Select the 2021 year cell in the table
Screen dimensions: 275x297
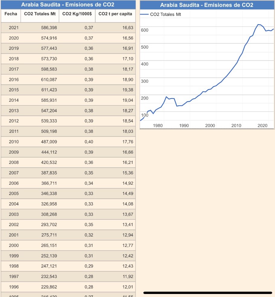14,28
